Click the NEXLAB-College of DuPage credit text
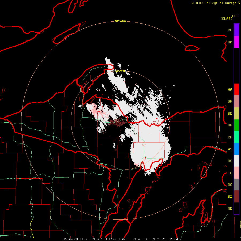 pos(215,3)
